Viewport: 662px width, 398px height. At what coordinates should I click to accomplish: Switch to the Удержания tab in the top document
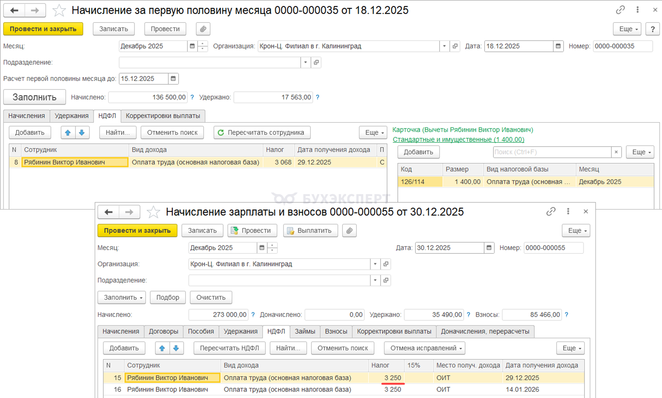[71, 116]
